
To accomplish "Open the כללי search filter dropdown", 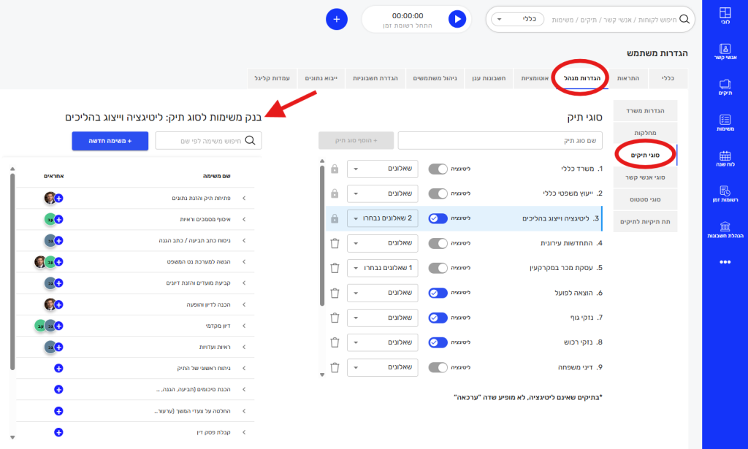I will tap(517, 19).
